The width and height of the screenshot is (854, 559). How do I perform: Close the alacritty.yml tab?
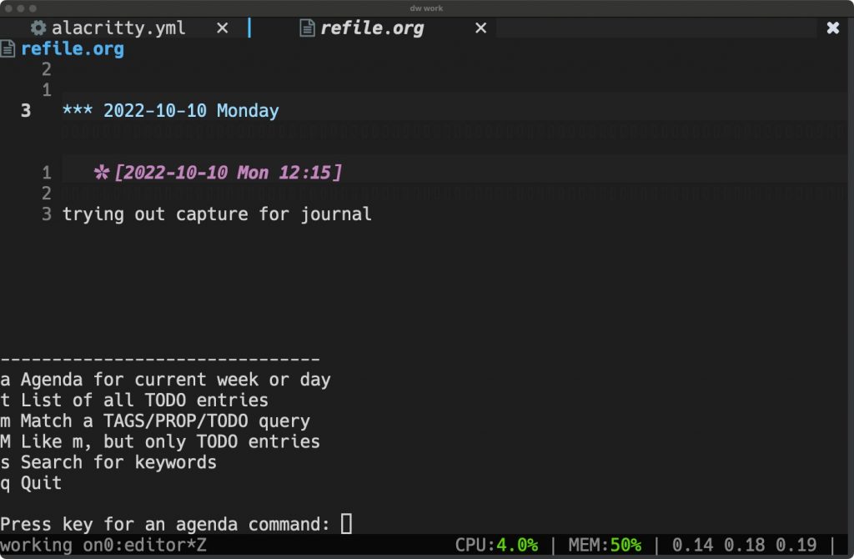(x=222, y=28)
